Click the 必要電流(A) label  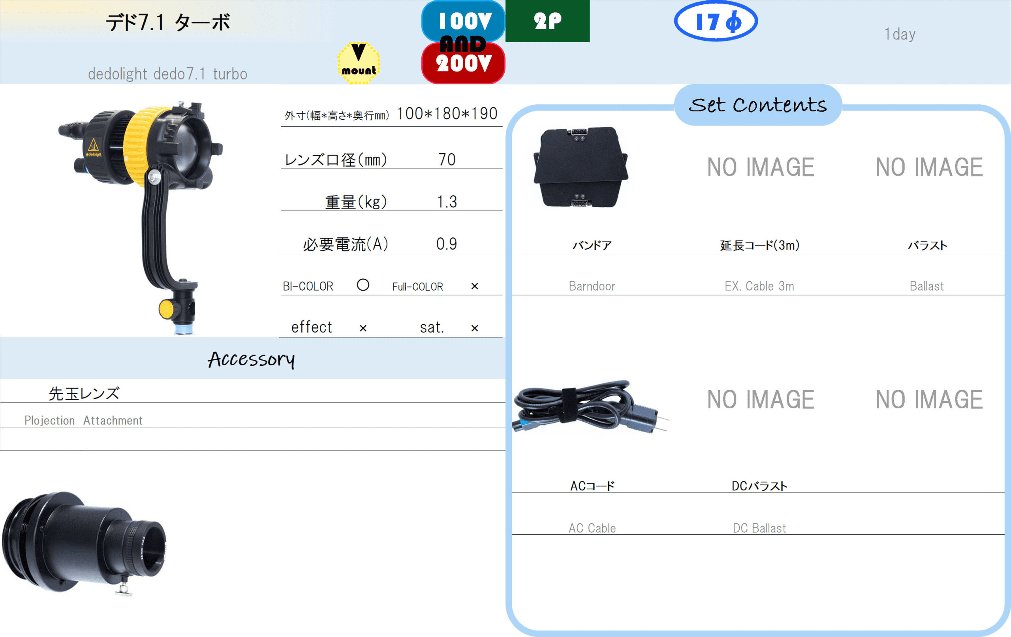(x=346, y=244)
